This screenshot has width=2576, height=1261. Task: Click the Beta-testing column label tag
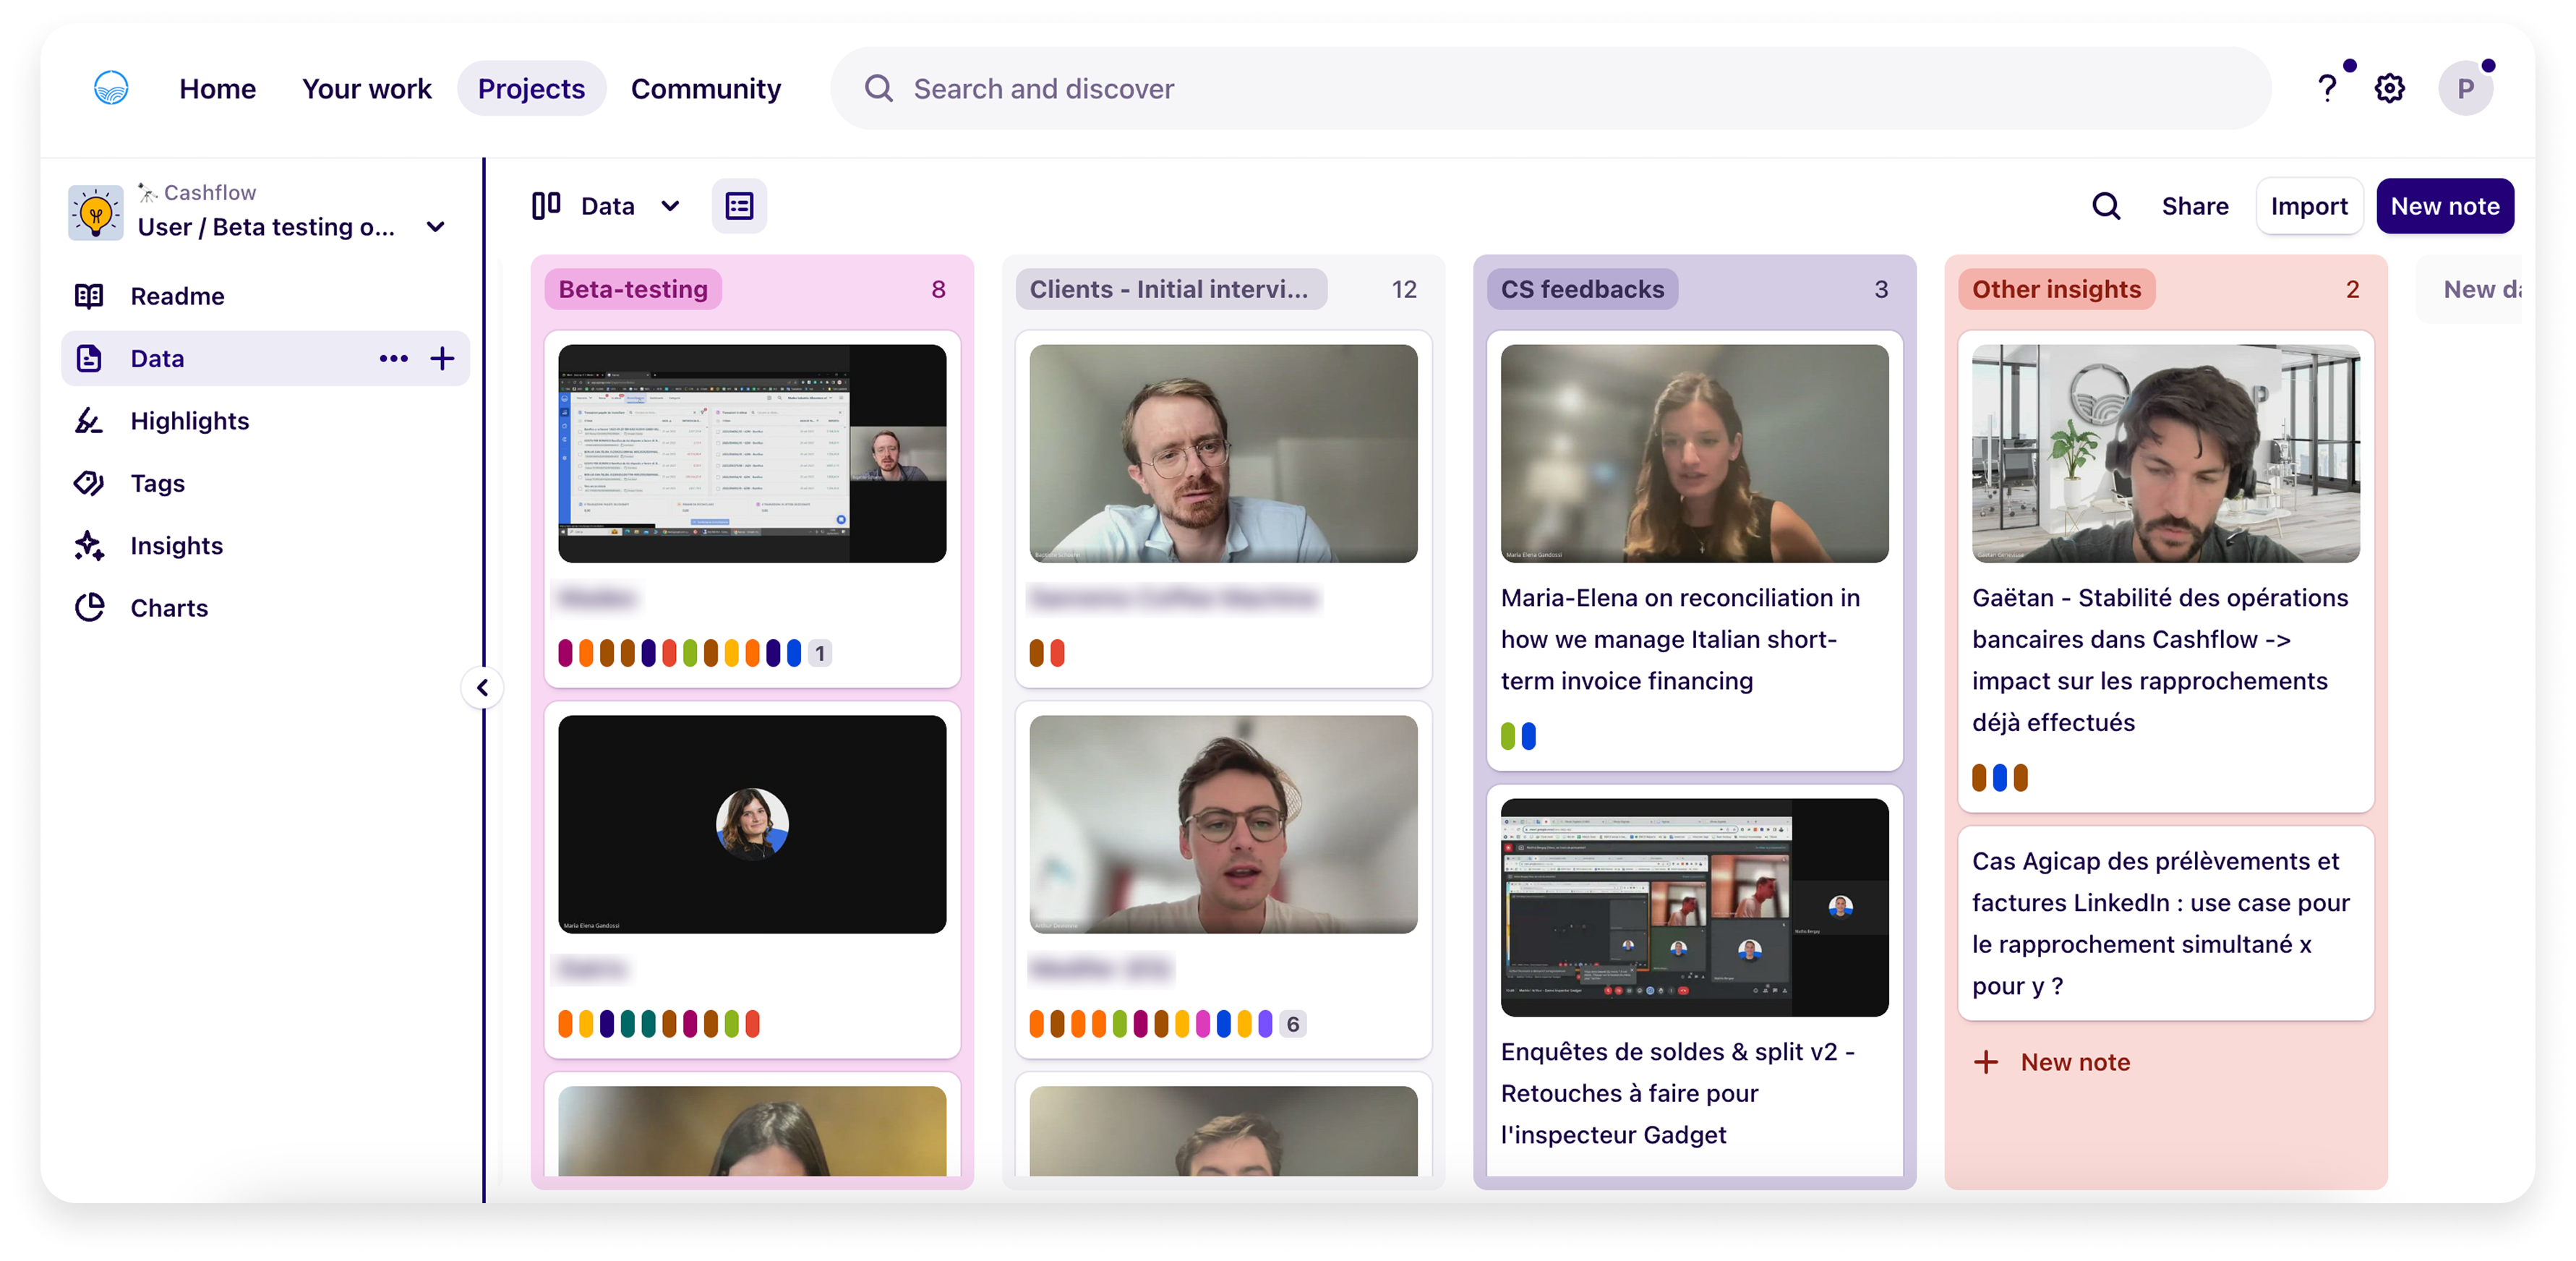pyautogui.click(x=633, y=289)
